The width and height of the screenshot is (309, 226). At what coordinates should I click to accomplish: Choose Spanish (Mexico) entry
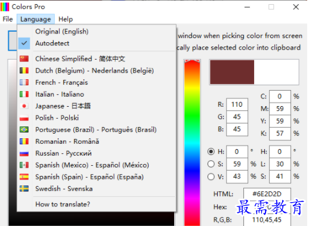[x=97, y=165]
